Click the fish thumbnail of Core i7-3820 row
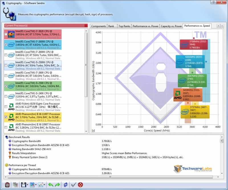 [x=11, y=34]
